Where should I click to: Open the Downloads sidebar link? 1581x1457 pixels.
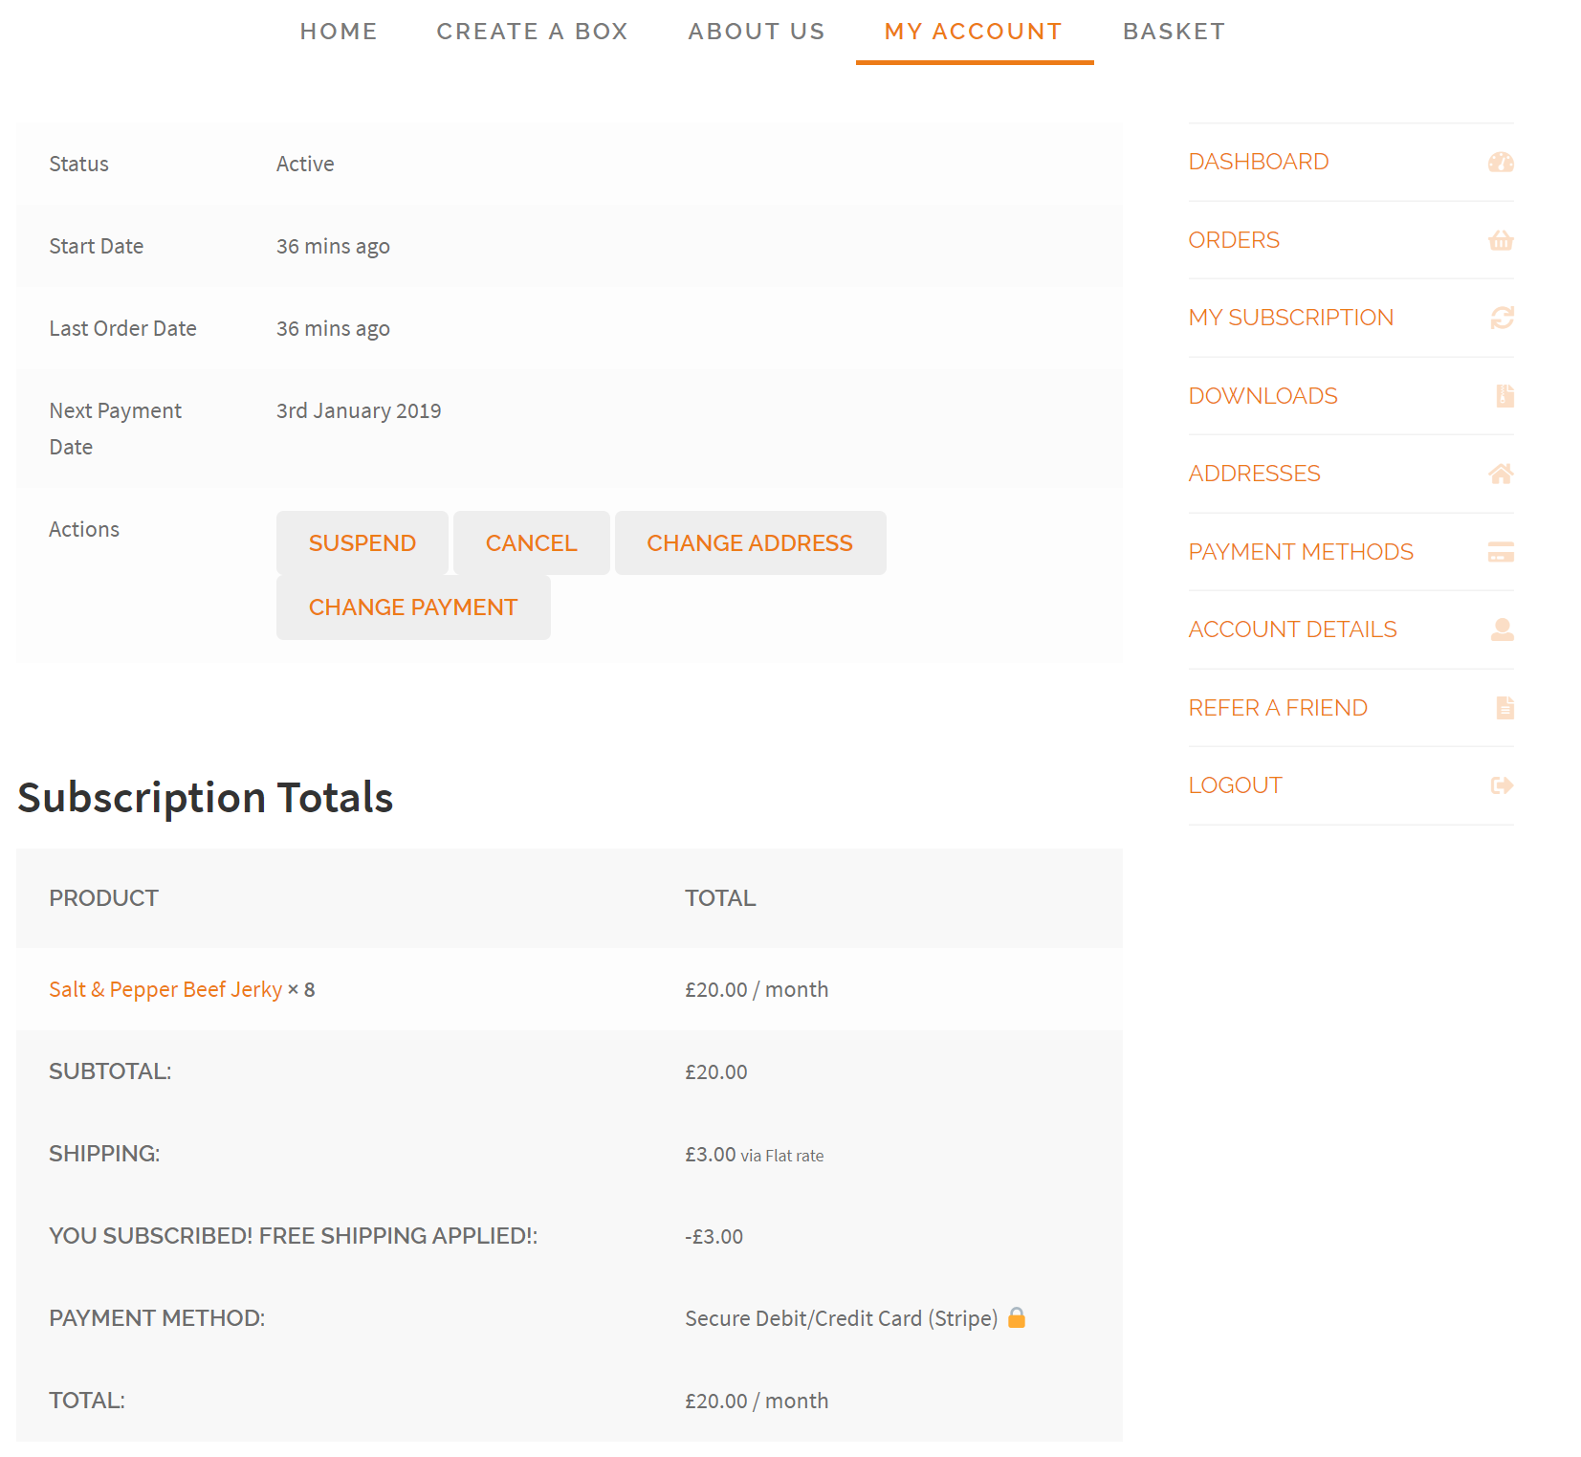pos(1263,396)
